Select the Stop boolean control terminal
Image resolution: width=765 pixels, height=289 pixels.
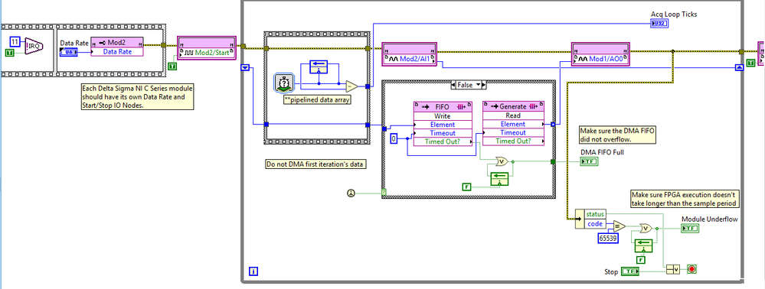pyautogui.click(x=630, y=271)
